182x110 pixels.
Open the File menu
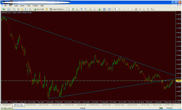click(5, 6)
